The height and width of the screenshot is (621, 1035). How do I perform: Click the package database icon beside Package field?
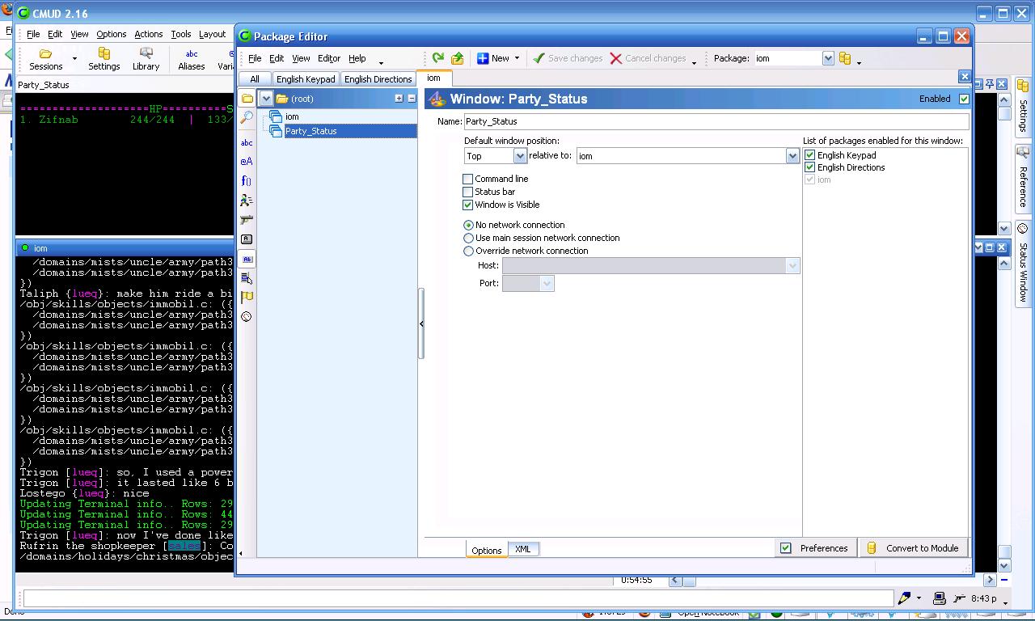pyautogui.click(x=845, y=58)
